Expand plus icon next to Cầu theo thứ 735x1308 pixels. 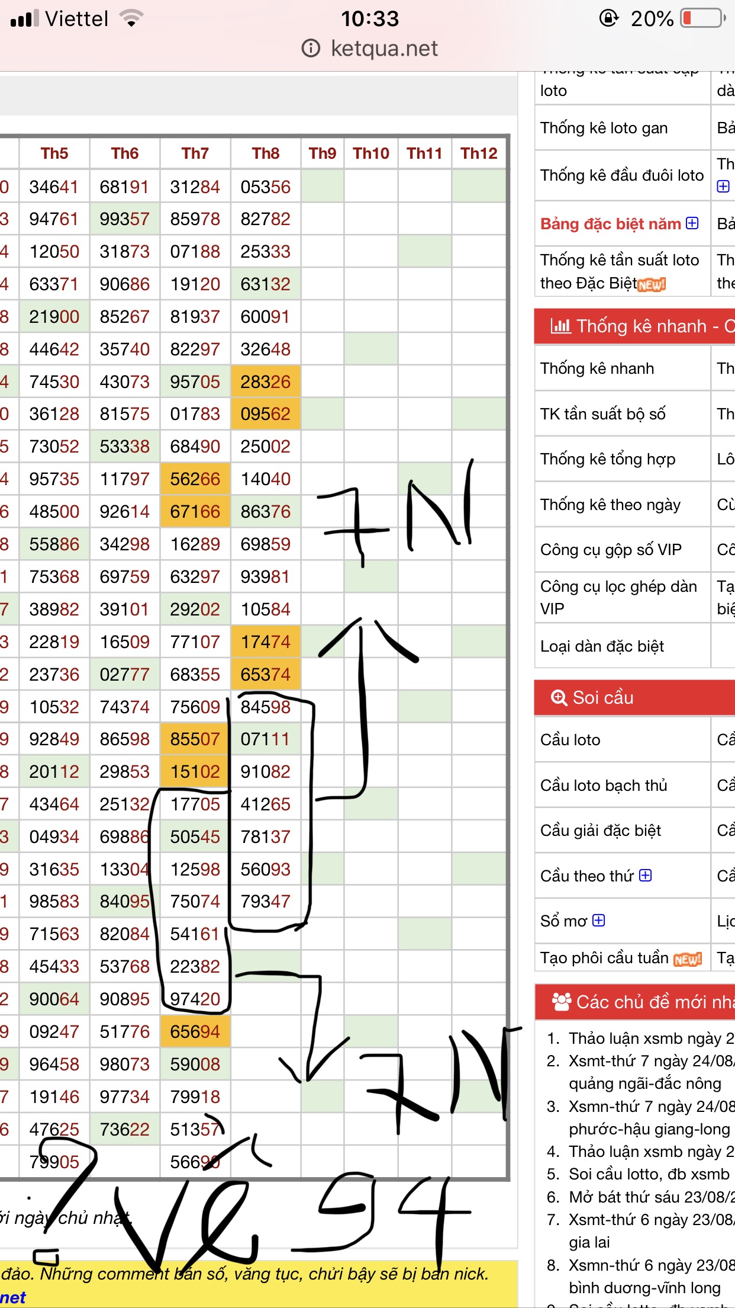point(646,875)
